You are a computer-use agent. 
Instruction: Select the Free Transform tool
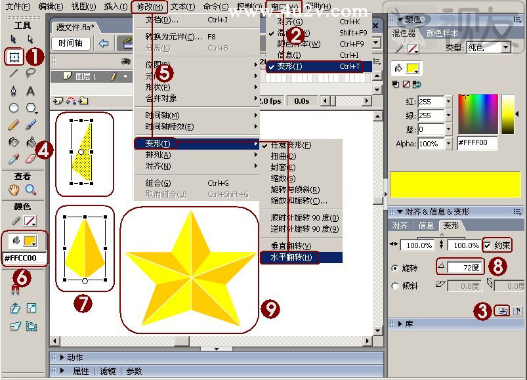tap(14, 57)
